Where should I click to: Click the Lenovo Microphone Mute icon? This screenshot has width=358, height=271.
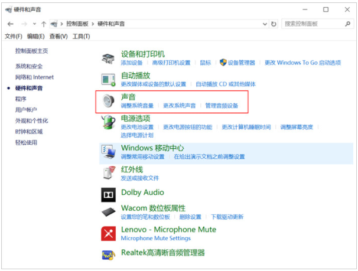tap(108, 233)
